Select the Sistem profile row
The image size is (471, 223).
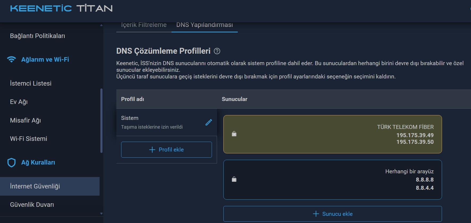point(166,122)
